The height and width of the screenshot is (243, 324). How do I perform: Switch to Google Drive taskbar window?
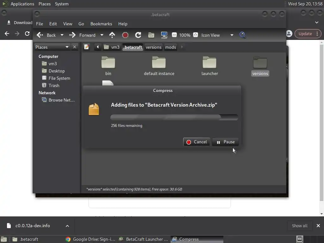click(x=90, y=239)
